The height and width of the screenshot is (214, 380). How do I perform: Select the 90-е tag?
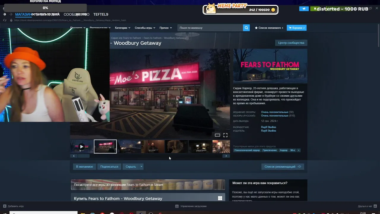click(293, 150)
